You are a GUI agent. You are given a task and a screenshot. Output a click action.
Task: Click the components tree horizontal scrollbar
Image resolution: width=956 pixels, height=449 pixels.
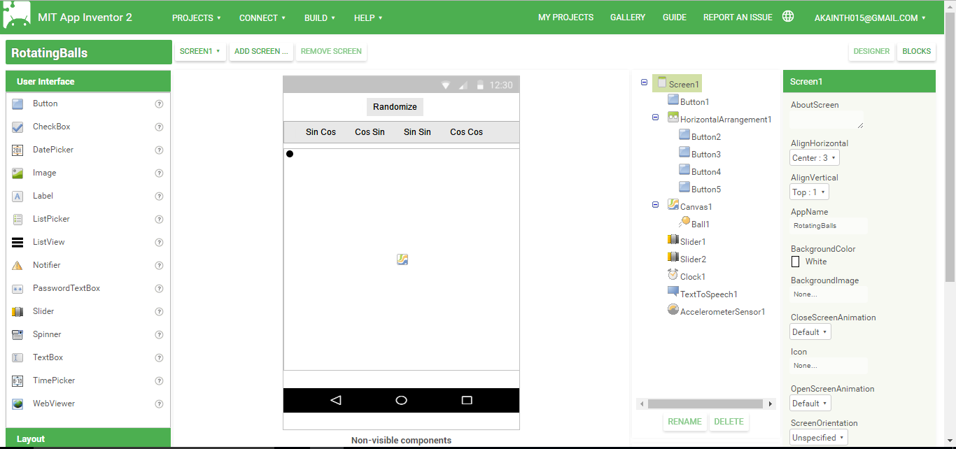tap(705, 404)
